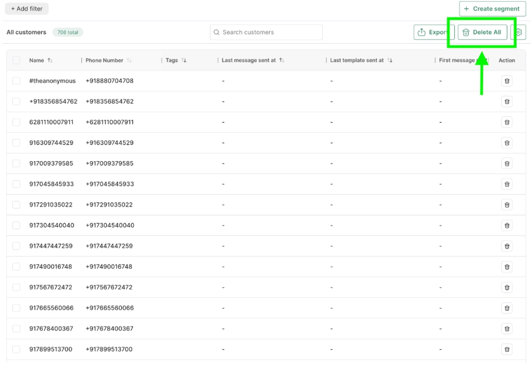Sort by Last message sent at

tap(282, 61)
